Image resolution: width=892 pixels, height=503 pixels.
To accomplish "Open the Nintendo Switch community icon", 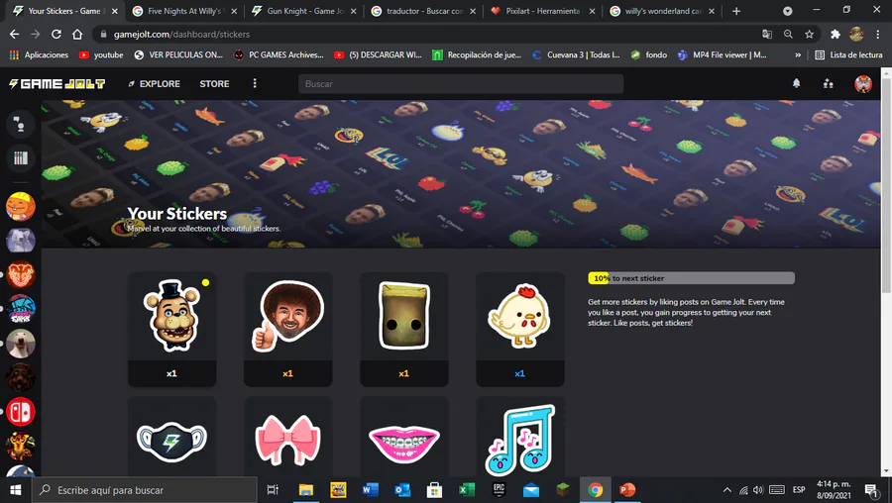I will click(x=21, y=412).
